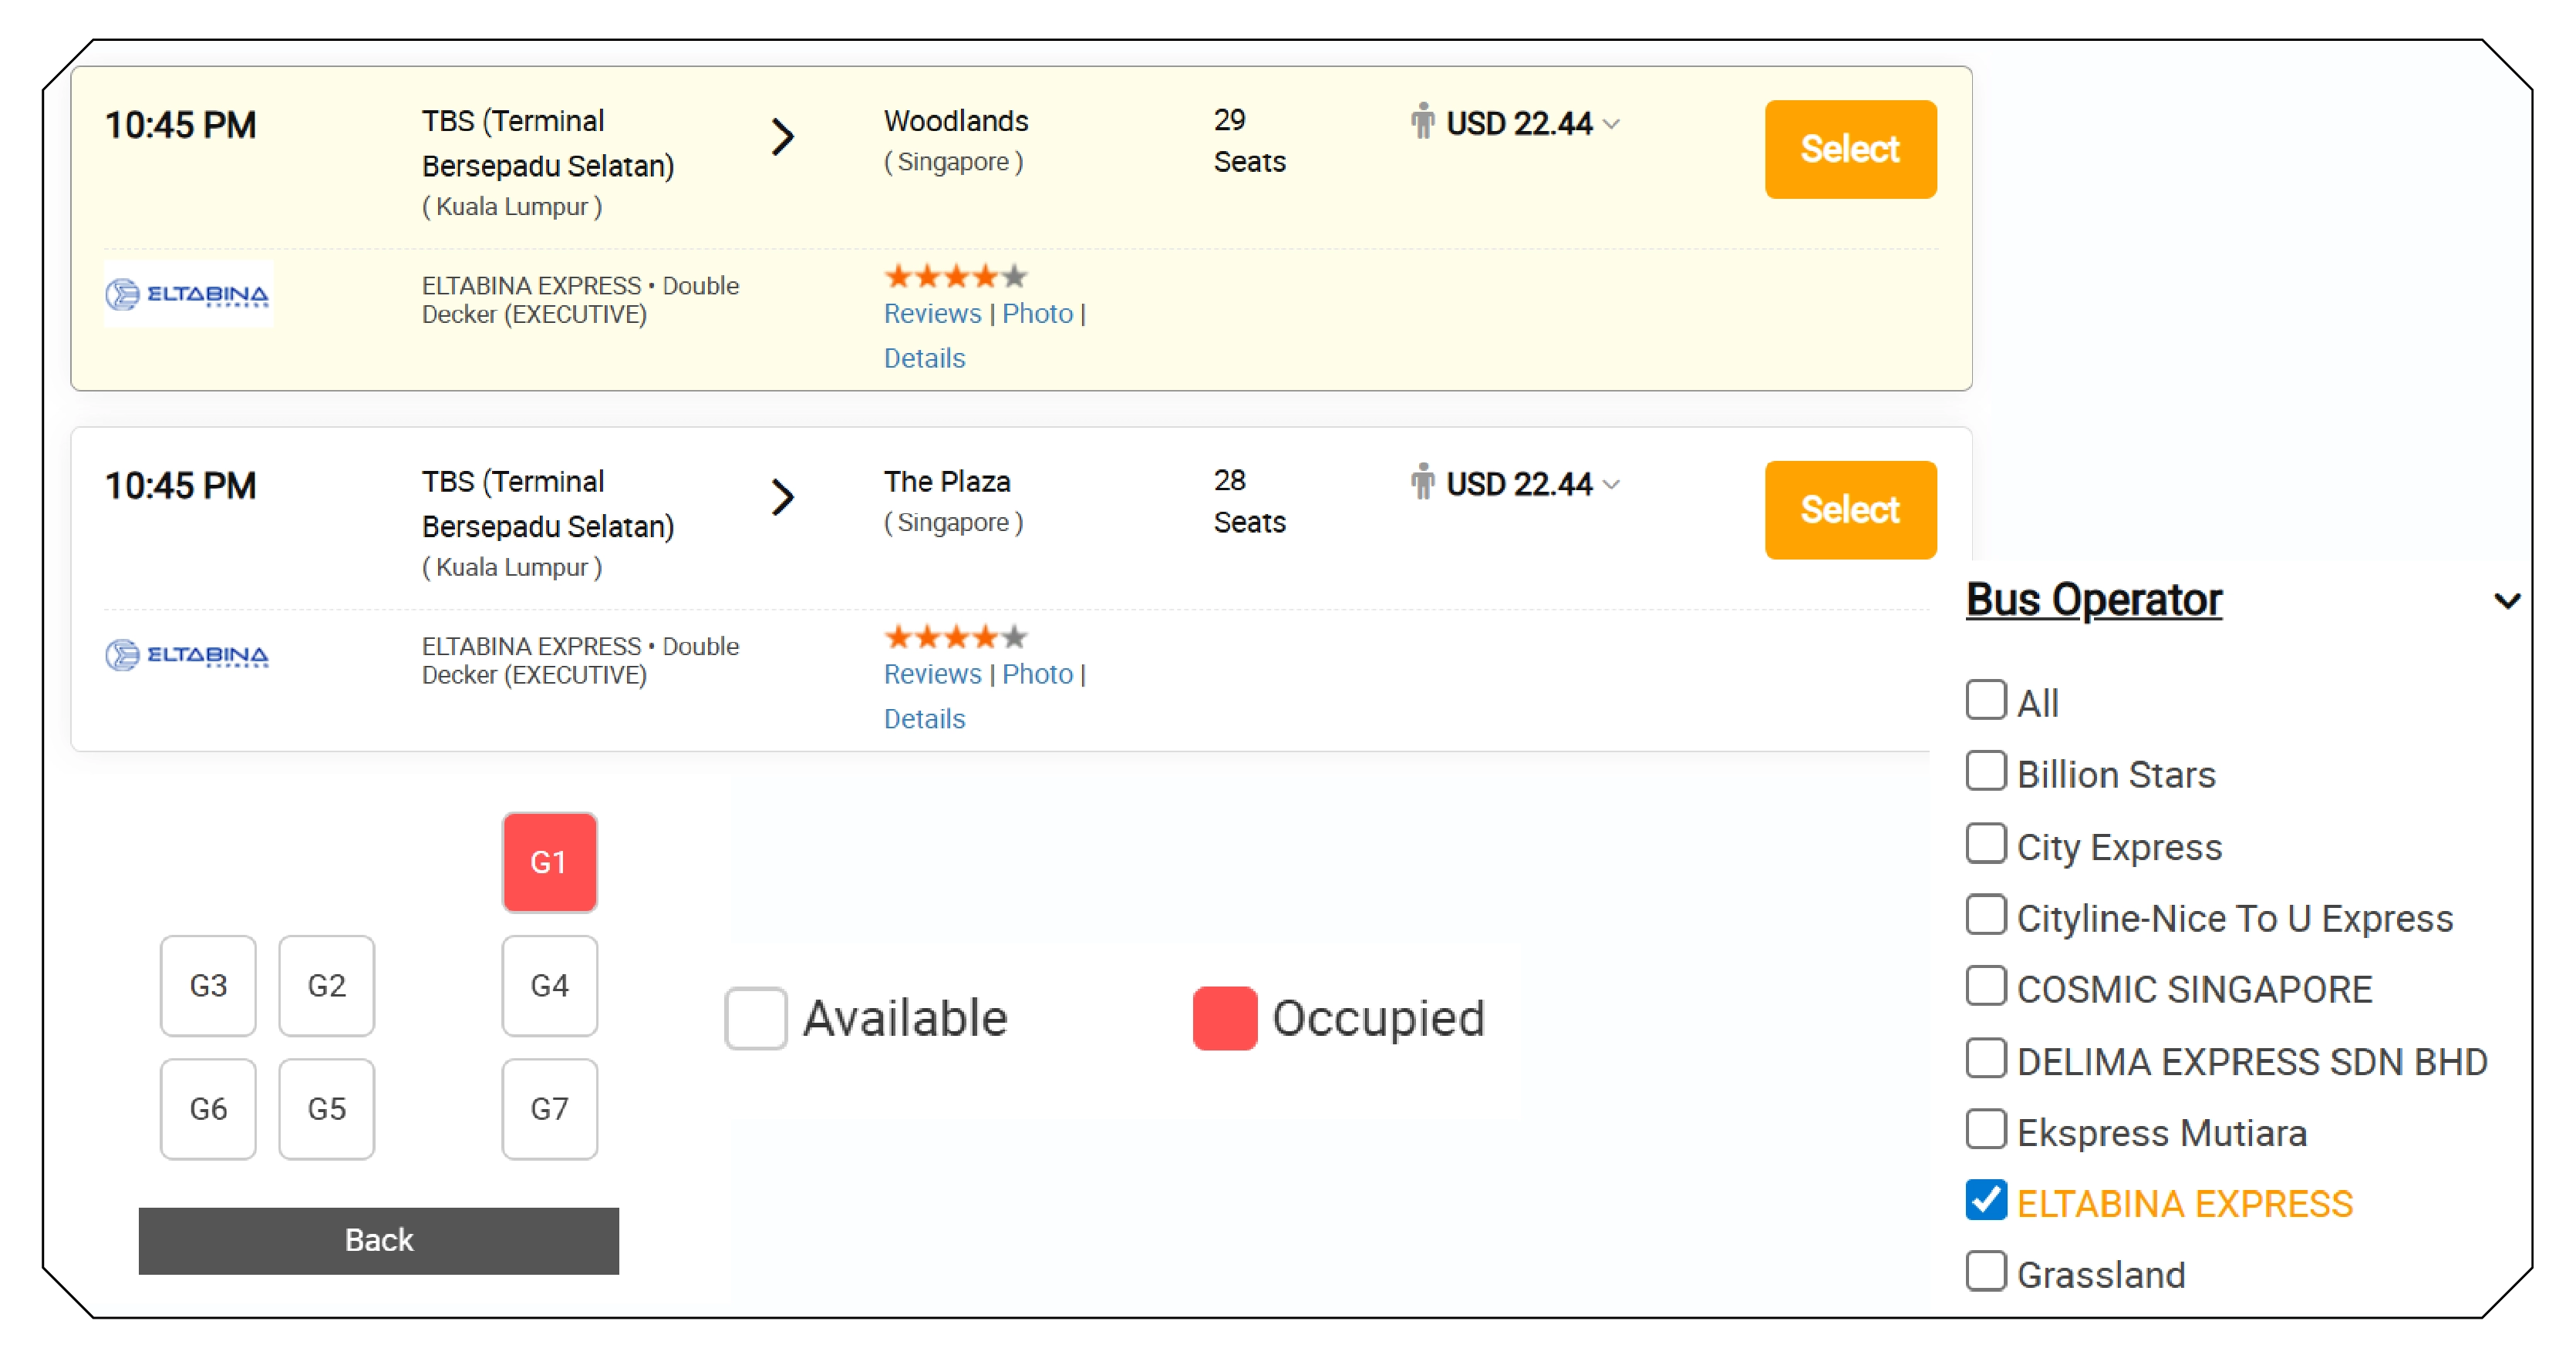
Task: Click the arrow icon toward The Plaza
Action: [x=783, y=498]
